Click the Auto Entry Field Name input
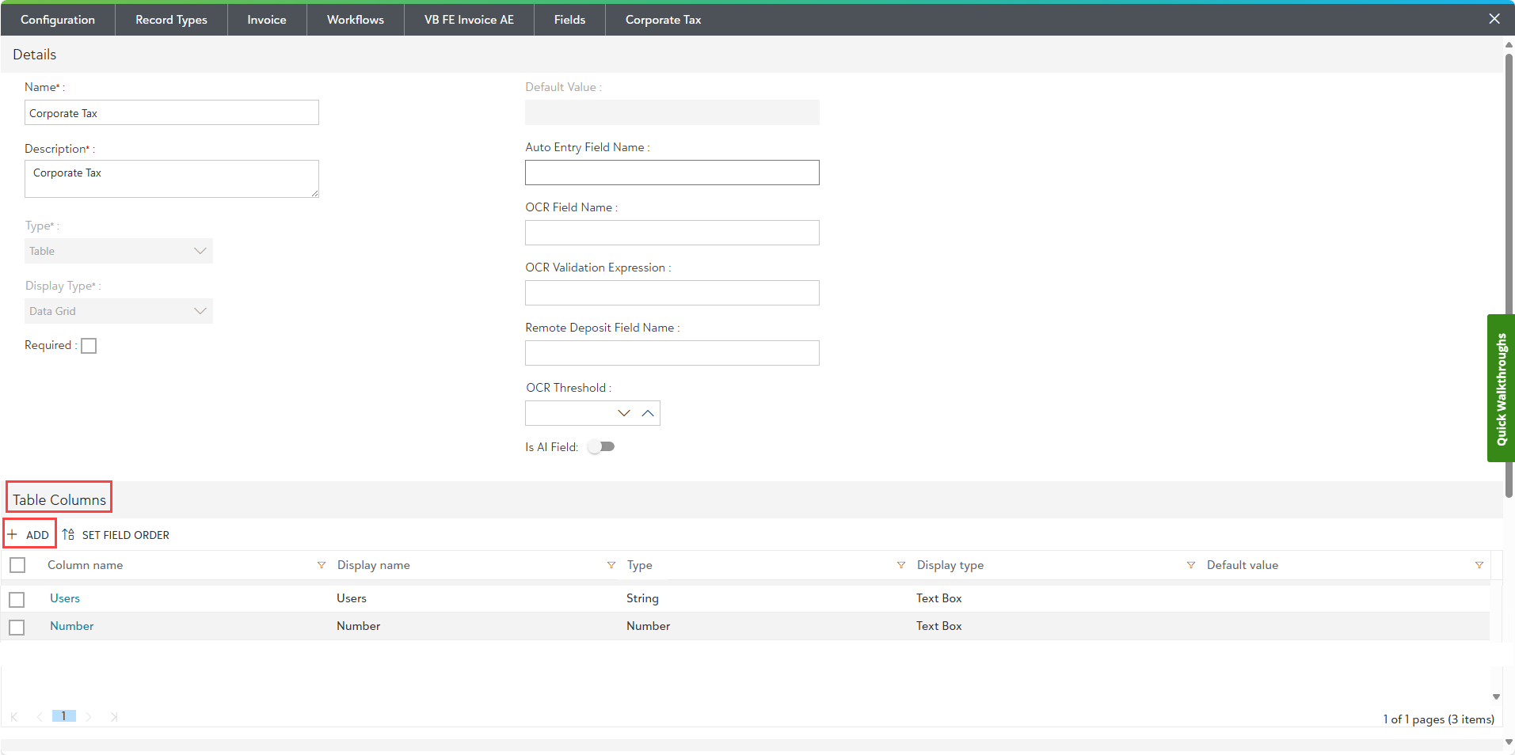Viewport: 1515px width, 755px height. [x=672, y=173]
